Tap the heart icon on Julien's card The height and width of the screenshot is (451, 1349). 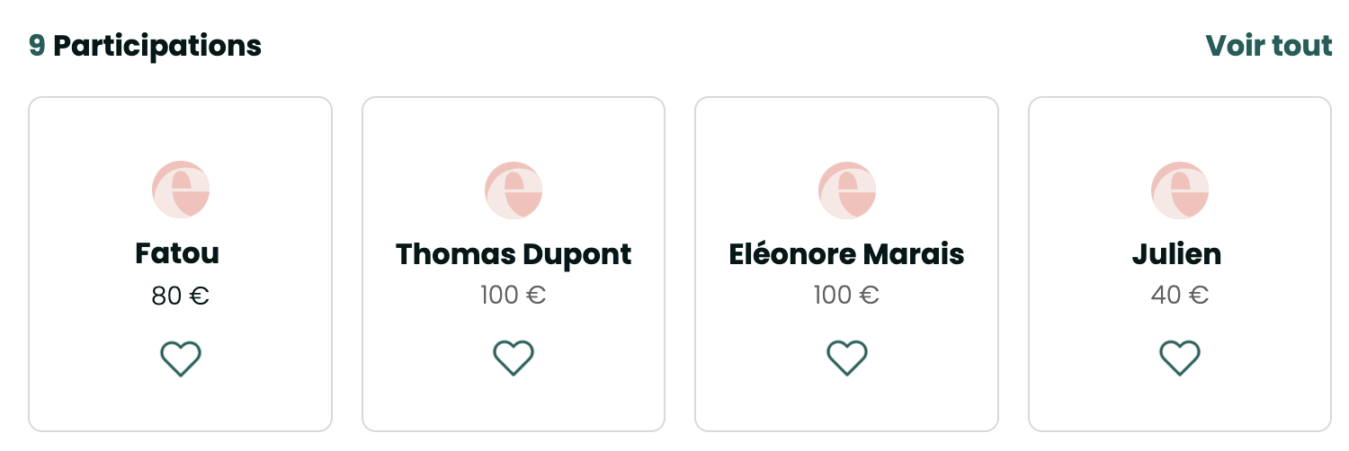1179,358
